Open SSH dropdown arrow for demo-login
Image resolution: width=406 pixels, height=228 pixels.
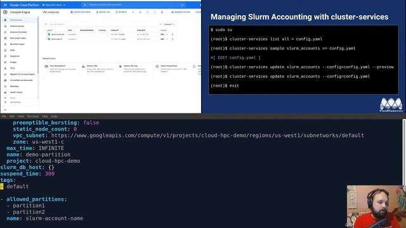click(x=167, y=39)
